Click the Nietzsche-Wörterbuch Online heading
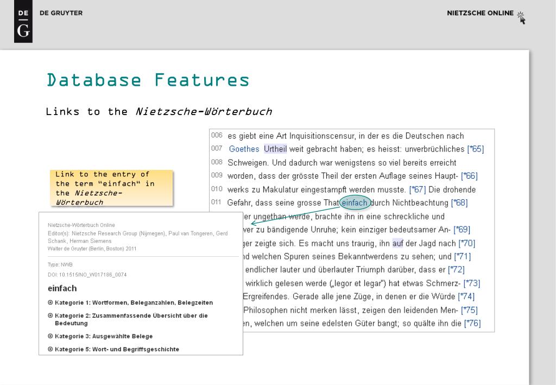 pyautogui.click(x=81, y=225)
